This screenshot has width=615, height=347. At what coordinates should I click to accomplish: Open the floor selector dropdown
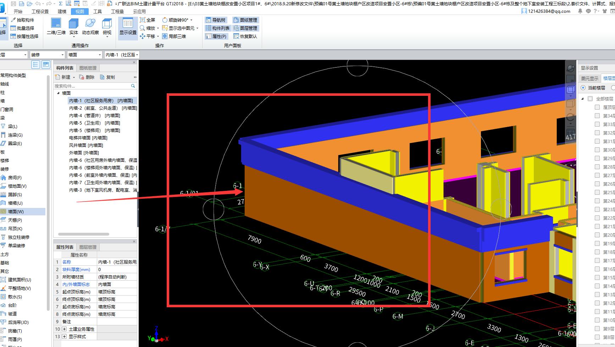[x=13, y=55]
